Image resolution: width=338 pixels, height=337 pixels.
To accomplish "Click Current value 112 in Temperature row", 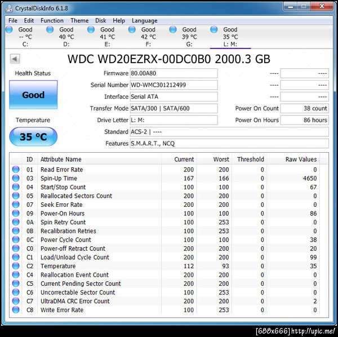I will tap(189, 266).
